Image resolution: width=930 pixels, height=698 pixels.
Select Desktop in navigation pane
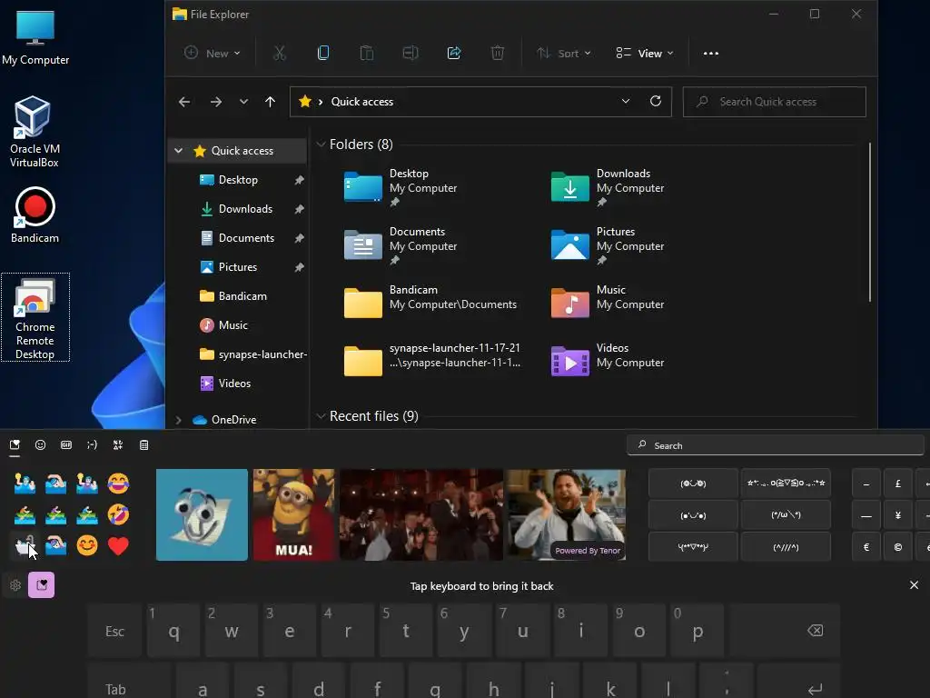(x=238, y=180)
